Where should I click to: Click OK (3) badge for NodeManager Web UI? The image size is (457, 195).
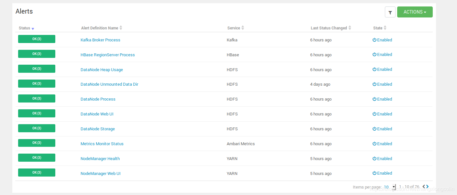[x=37, y=173]
